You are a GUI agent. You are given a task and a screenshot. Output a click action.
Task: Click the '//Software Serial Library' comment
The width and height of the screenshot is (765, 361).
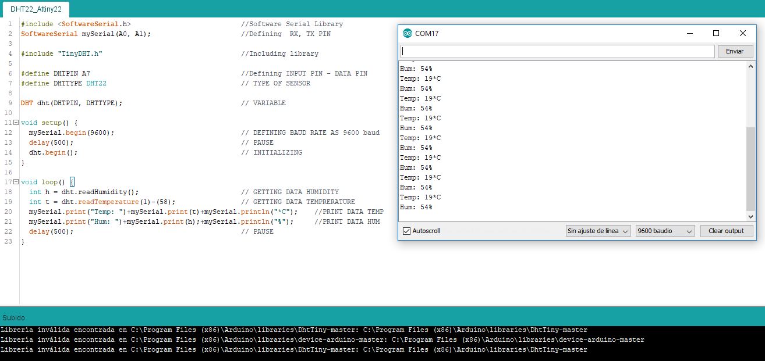(292, 24)
